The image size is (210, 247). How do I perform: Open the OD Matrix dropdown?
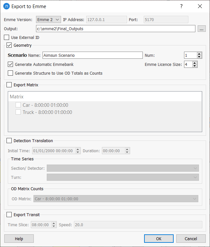pos(116,199)
